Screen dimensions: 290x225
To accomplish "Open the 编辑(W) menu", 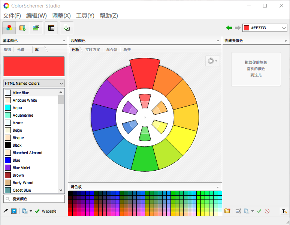I will pyautogui.click(x=36, y=16).
